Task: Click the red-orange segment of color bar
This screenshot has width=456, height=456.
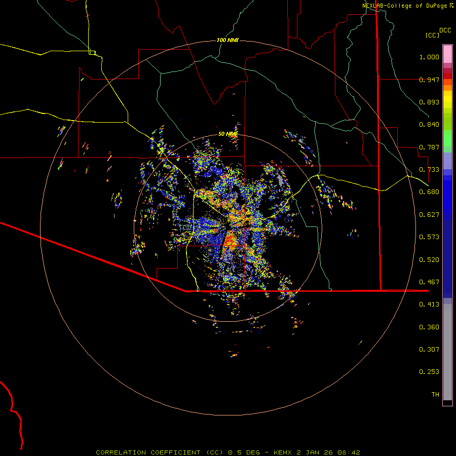Action: pyautogui.click(x=447, y=82)
